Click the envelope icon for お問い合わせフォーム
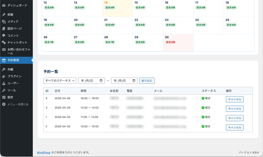 click(4, 49)
